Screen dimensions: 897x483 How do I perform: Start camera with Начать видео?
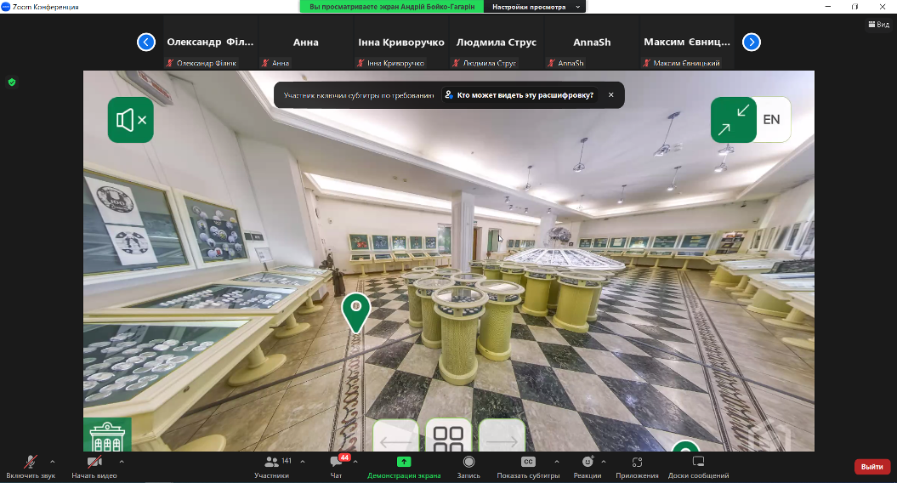tap(94, 467)
